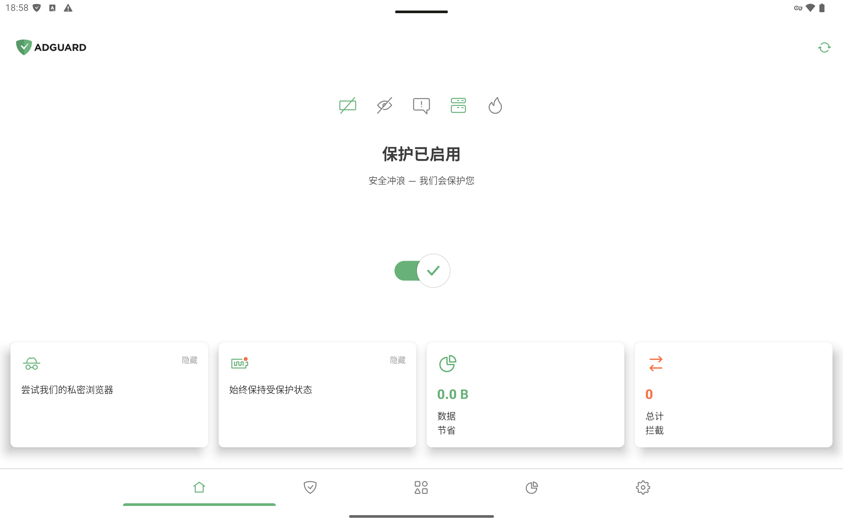Hide the always-protected card
Image resolution: width=843 pixels, height=527 pixels.
(398, 360)
